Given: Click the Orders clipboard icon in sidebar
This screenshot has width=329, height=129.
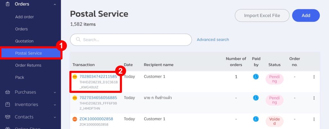Looking at the screenshot, I should point(8,4).
